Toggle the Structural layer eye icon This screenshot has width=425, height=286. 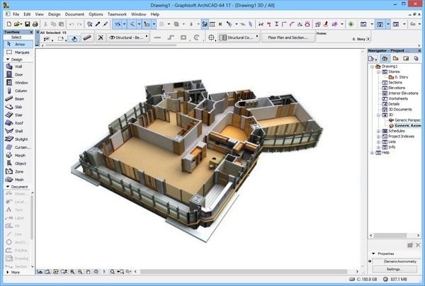click(x=112, y=38)
